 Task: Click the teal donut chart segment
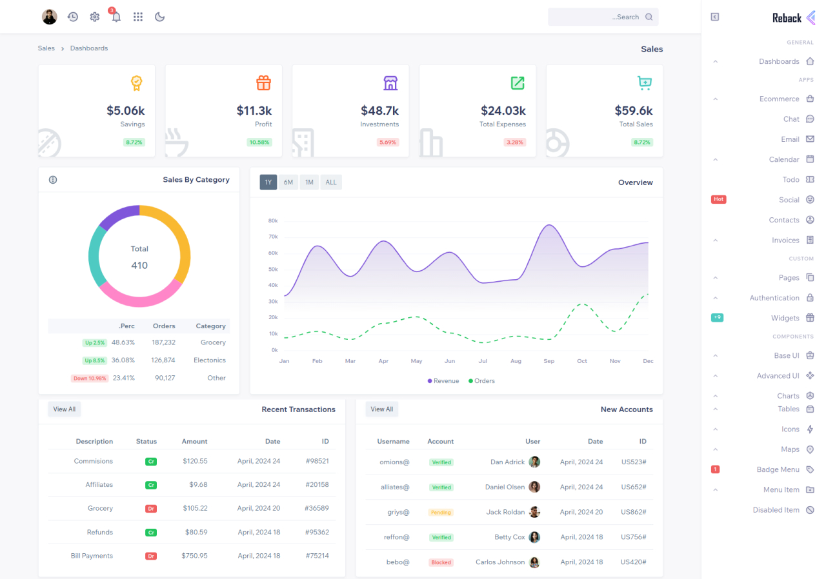point(95,256)
